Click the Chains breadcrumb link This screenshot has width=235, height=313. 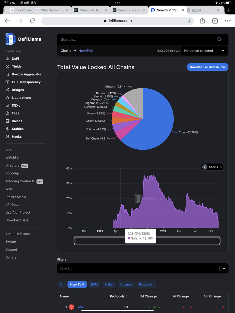pyautogui.click(x=66, y=51)
